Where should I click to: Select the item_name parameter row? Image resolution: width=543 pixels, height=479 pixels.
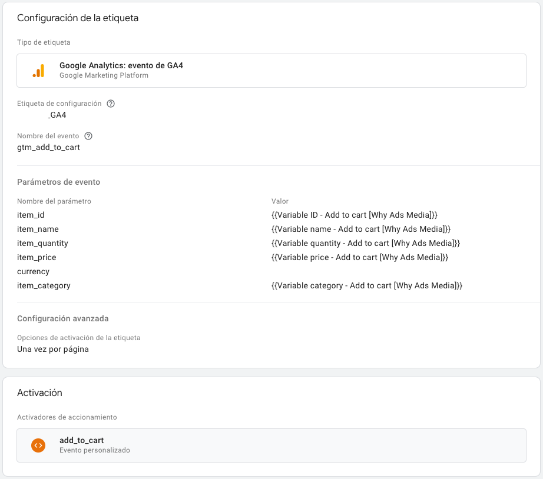pyautogui.click(x=38, y=229)
